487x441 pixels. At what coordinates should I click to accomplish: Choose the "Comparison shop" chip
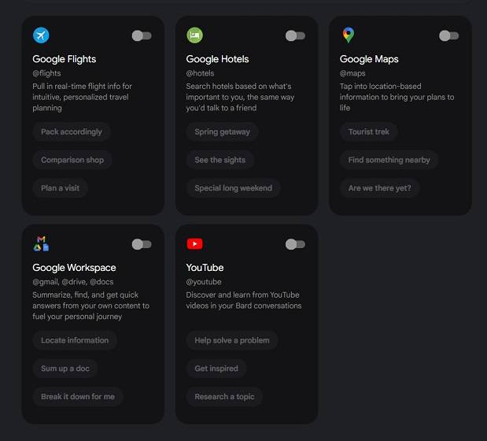coord(72,160)
